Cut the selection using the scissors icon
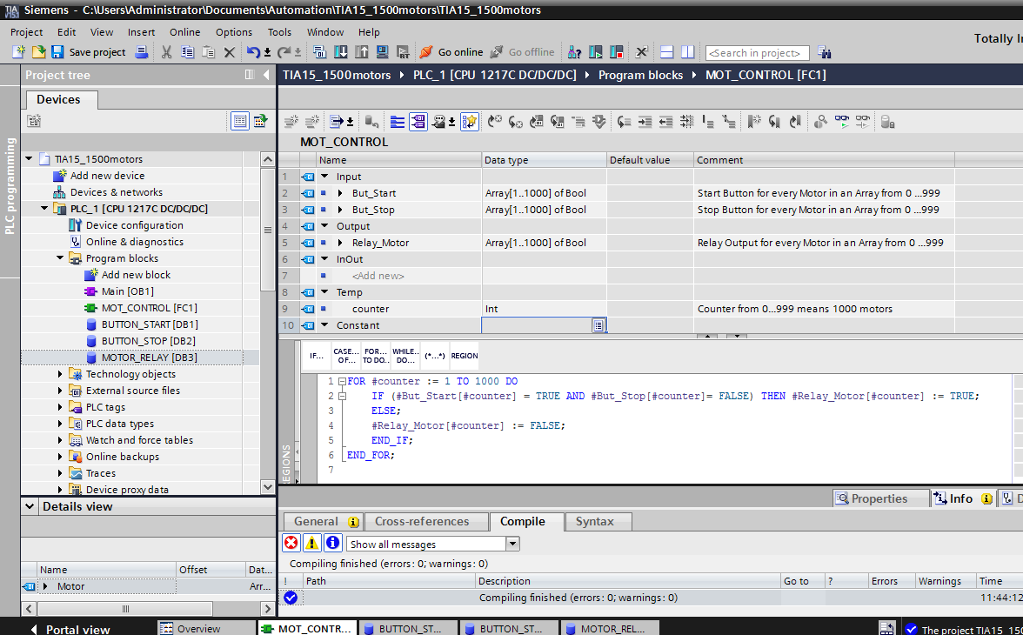Image resolution: width=1023 pixels, height=635 pixels. 167,52
